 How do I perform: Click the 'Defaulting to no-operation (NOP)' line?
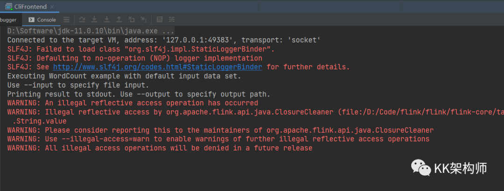135,58
